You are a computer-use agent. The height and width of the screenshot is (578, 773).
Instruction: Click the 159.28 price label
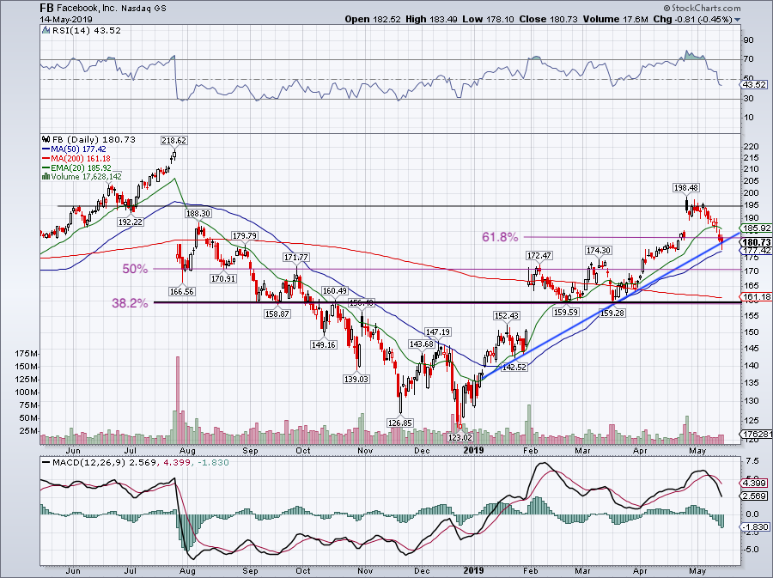pyautogui.click(x=612, y=312)
